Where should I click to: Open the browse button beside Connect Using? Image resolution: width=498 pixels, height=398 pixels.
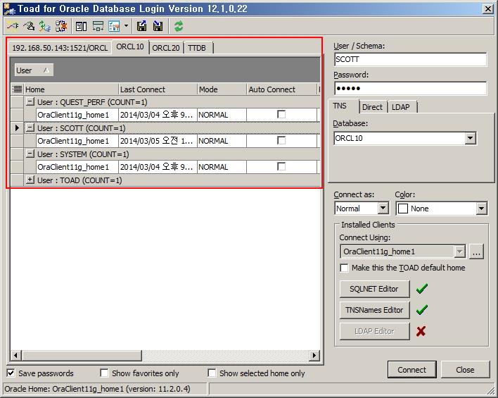(x=477, y=251)
